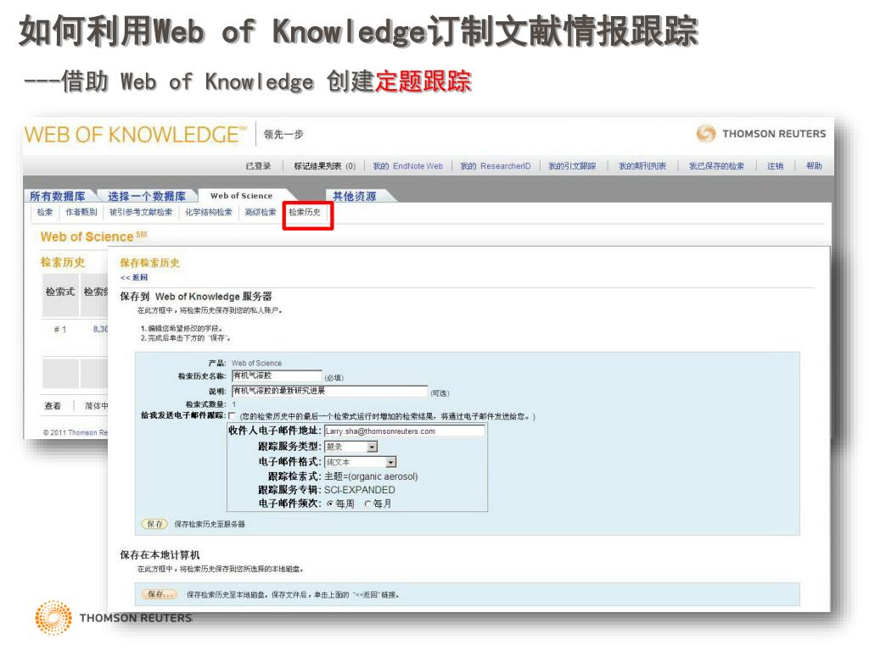Select the 每周 radio button
The width and height of the screenshot is (869, 651).
[330, 504]
